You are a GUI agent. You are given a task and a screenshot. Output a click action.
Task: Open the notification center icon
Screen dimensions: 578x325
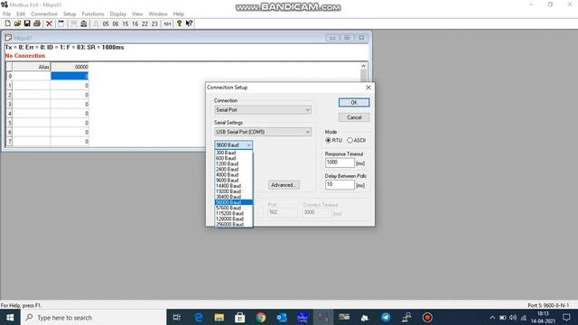coord(566,317)
